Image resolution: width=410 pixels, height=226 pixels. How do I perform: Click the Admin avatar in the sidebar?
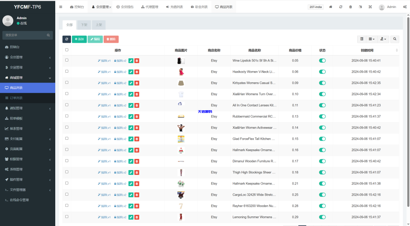pos(8,21)
